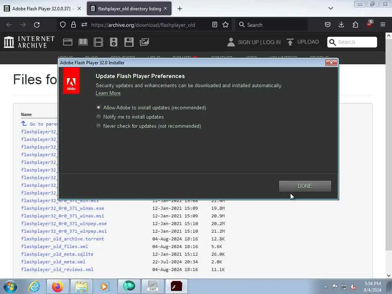This screenshot has width=392, height=294.
Task: Show hidden system tray icons
Action: point(325,287)
